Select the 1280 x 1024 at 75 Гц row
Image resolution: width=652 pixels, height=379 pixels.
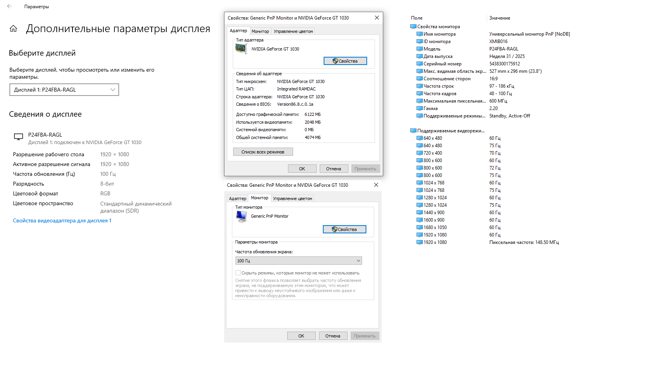pyautogui.click(x=458, y=205)
